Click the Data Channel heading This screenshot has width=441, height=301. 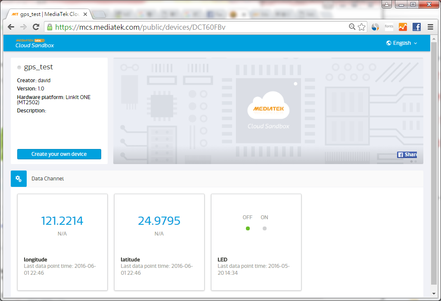pyautogui.click(x=47, y=179)
